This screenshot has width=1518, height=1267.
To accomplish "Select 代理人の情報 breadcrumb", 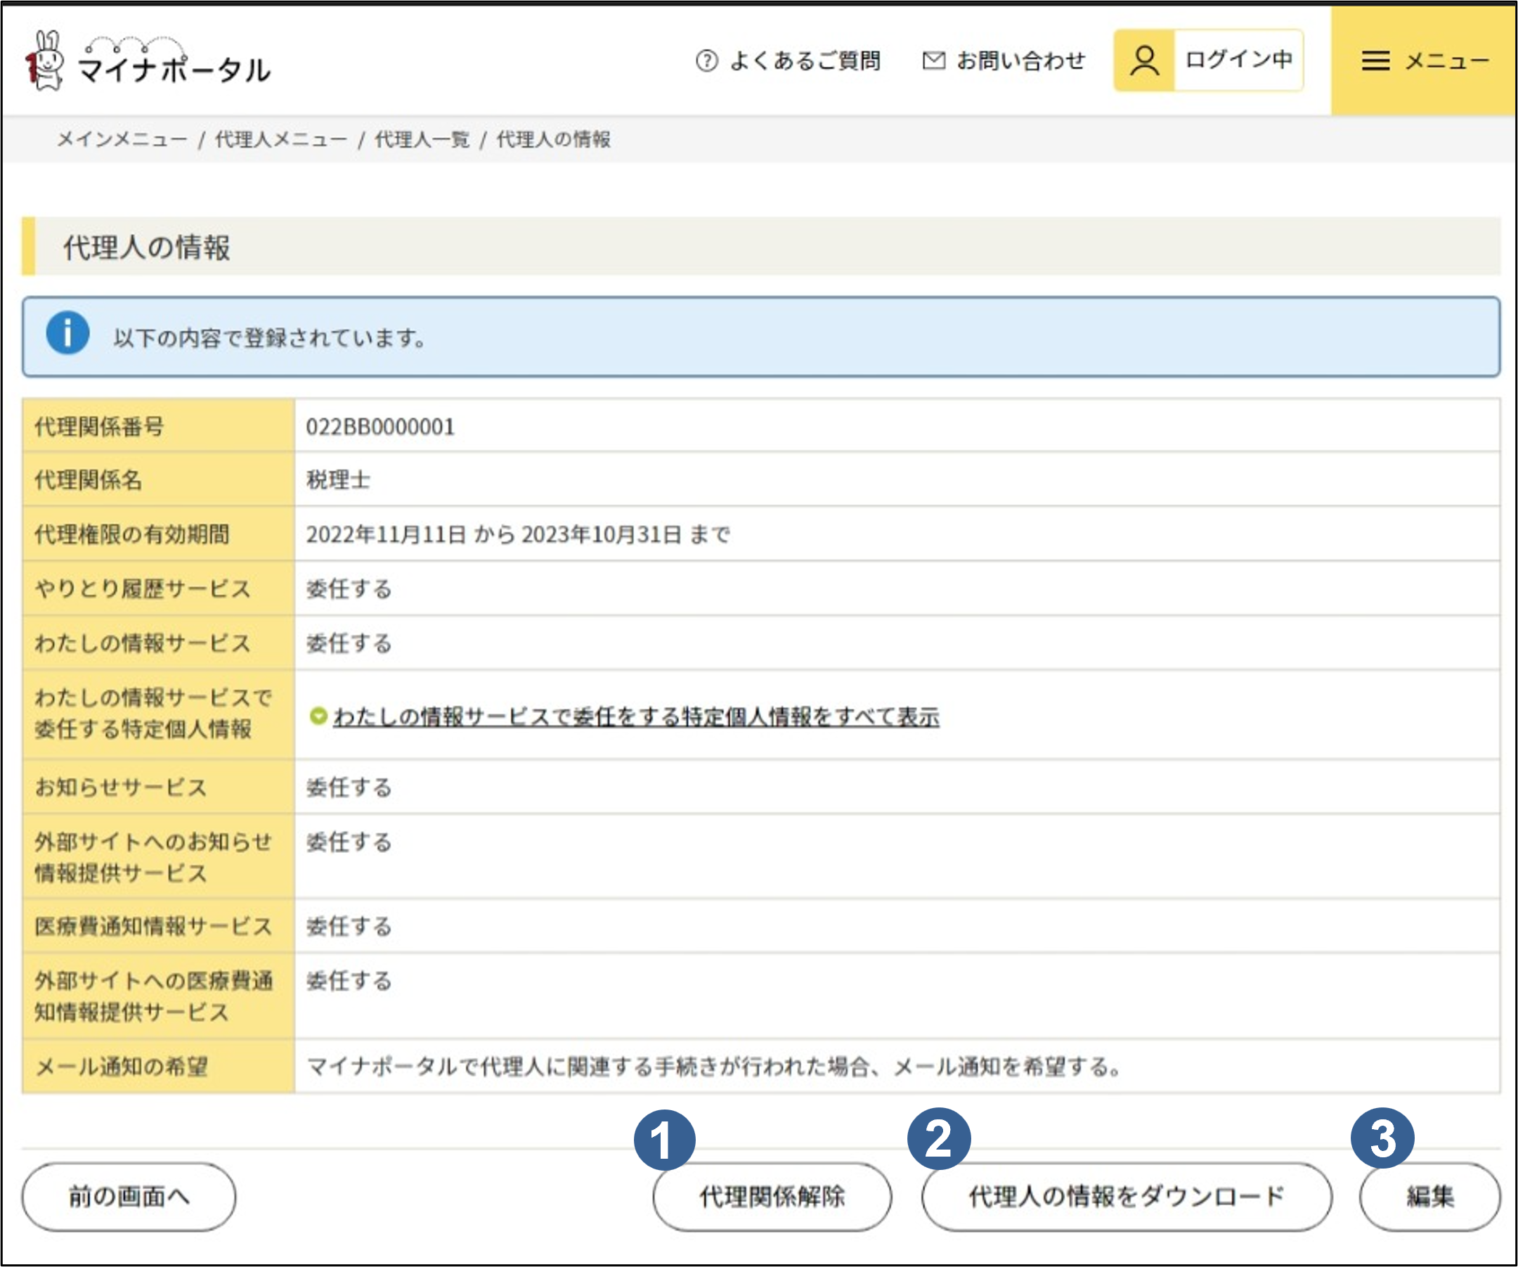I will click(x=553, y=139).
